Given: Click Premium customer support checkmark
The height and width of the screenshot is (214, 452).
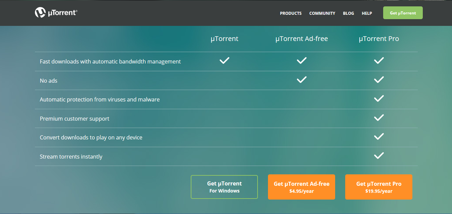Looking at the screenshot, I should coord(379,118).
